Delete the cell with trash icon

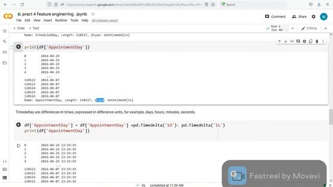tap(317, 42)
